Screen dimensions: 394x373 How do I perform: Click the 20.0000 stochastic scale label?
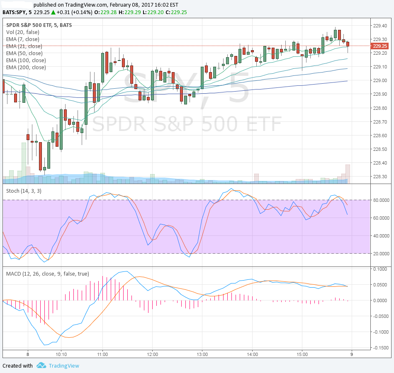pyautogui.click(x=382, y=254)
